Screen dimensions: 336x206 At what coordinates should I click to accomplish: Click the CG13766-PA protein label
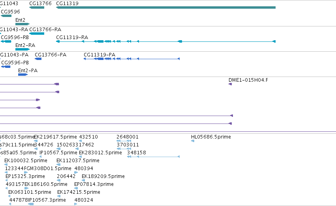51,54
